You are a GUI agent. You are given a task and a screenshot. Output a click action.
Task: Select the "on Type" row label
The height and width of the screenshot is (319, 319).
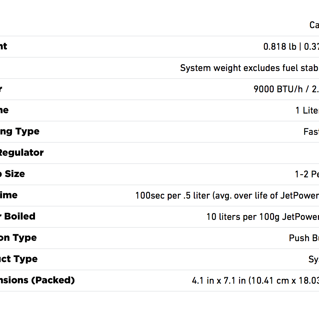coord(18,238)
